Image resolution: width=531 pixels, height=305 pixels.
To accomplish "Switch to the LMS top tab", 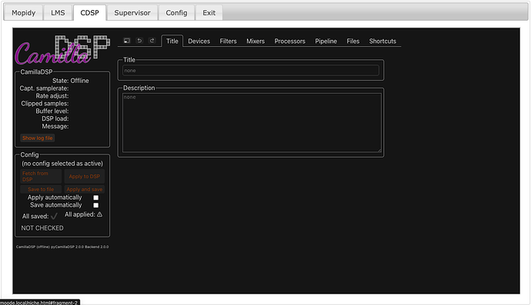I will [x=58, y=13].
